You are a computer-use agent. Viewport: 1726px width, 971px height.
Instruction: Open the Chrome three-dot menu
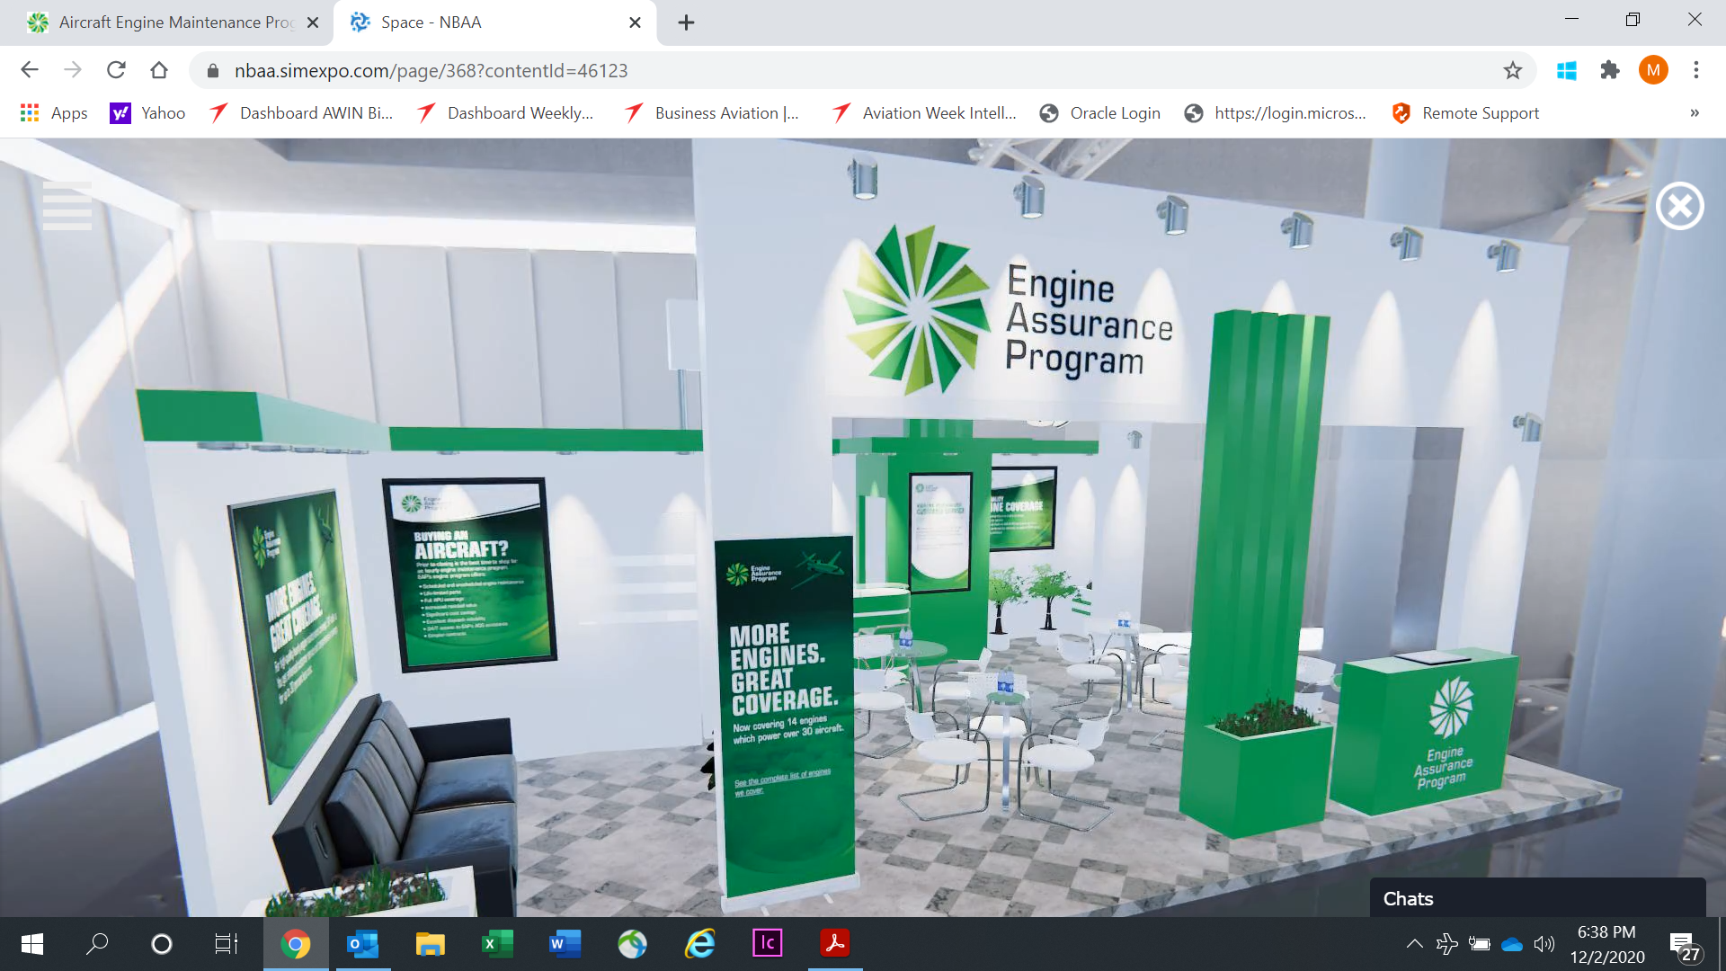(x=1696, y=70)
